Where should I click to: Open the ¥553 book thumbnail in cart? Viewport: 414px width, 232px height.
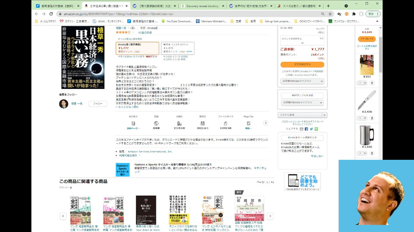pos(367,65)
